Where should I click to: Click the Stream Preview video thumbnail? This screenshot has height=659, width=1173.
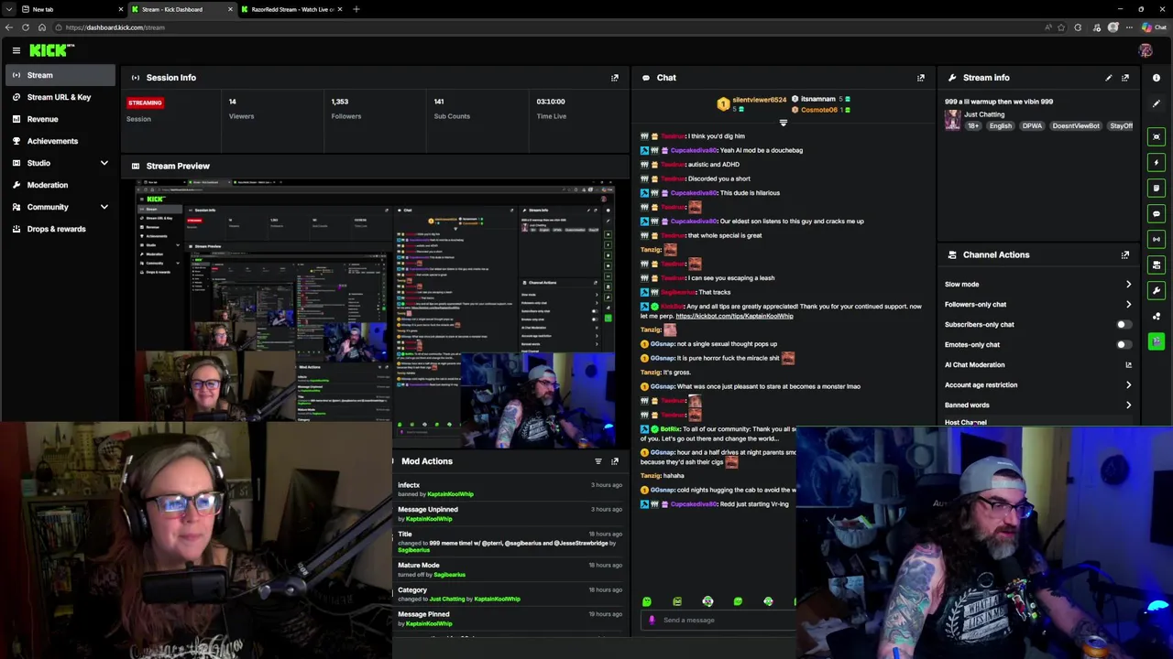coord(376,315)
